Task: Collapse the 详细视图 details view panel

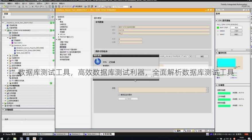Action: (3, 110)
